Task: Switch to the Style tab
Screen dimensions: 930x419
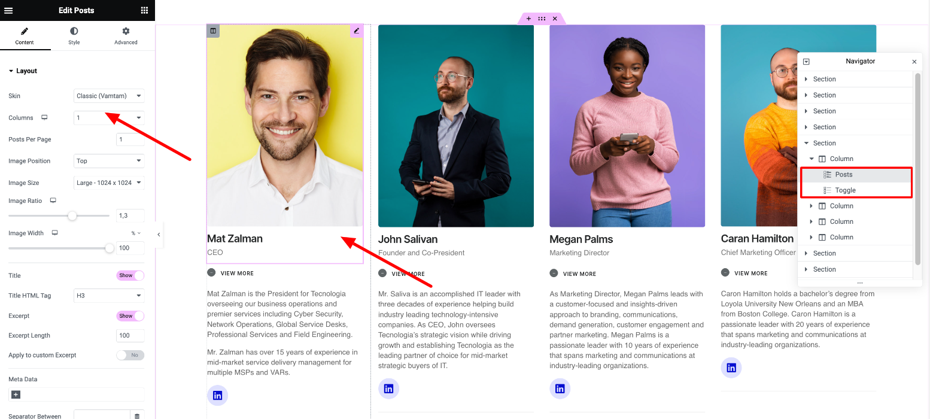Action: pos(74,36)
